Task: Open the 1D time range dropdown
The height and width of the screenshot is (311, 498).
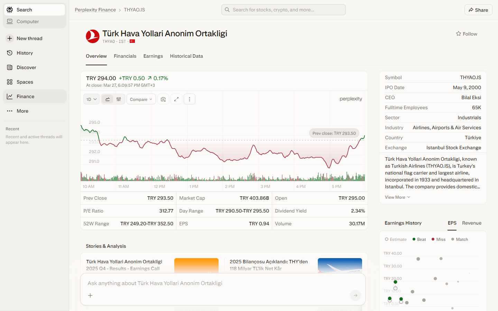Action: click(91, 99)
